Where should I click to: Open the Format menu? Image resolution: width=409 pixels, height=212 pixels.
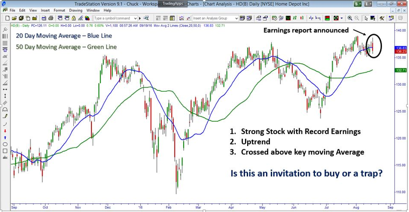pyautogui.click(x=59, y=10)
